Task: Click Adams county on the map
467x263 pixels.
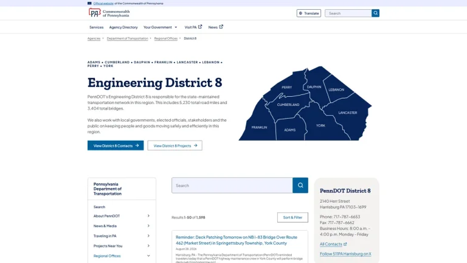Action: coord(290,130)
